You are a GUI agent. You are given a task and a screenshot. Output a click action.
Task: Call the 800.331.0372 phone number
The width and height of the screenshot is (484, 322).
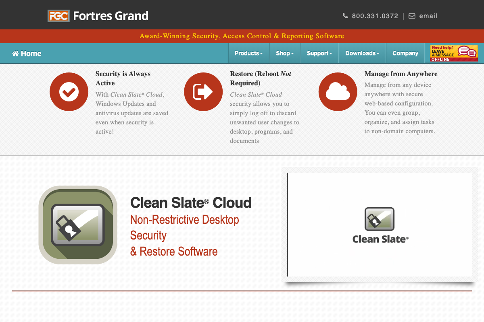pos(375,16)
